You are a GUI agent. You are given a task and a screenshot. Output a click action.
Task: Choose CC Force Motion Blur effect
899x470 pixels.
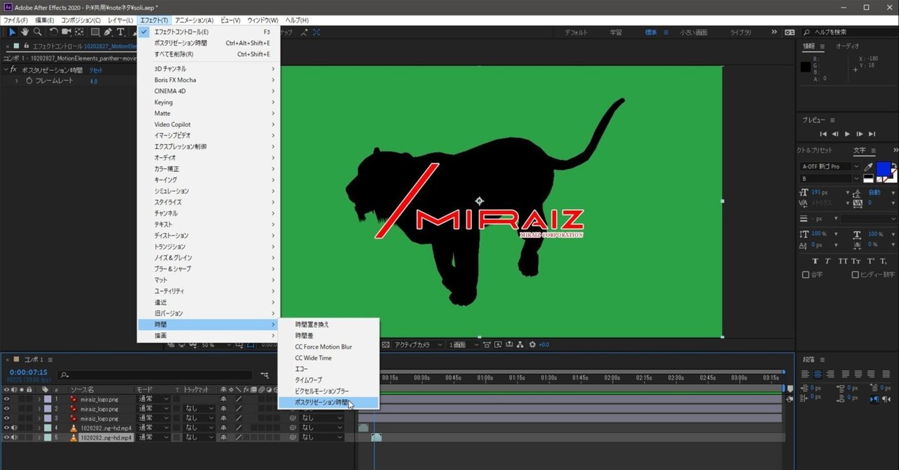coord(329,347)
